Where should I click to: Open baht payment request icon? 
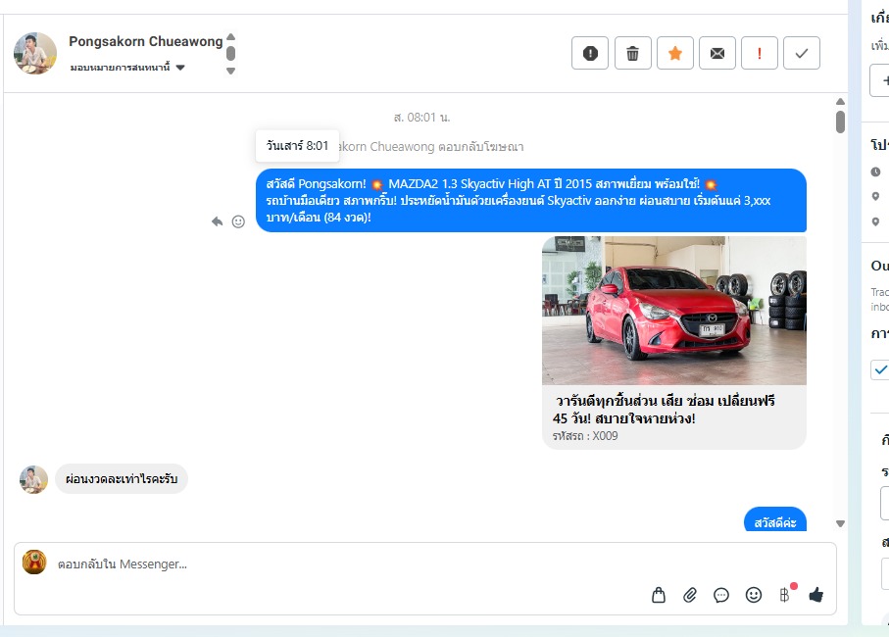click(785, 595)
